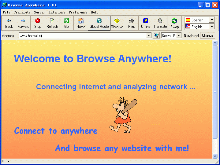Click the Change button

[x=207, y=35]
